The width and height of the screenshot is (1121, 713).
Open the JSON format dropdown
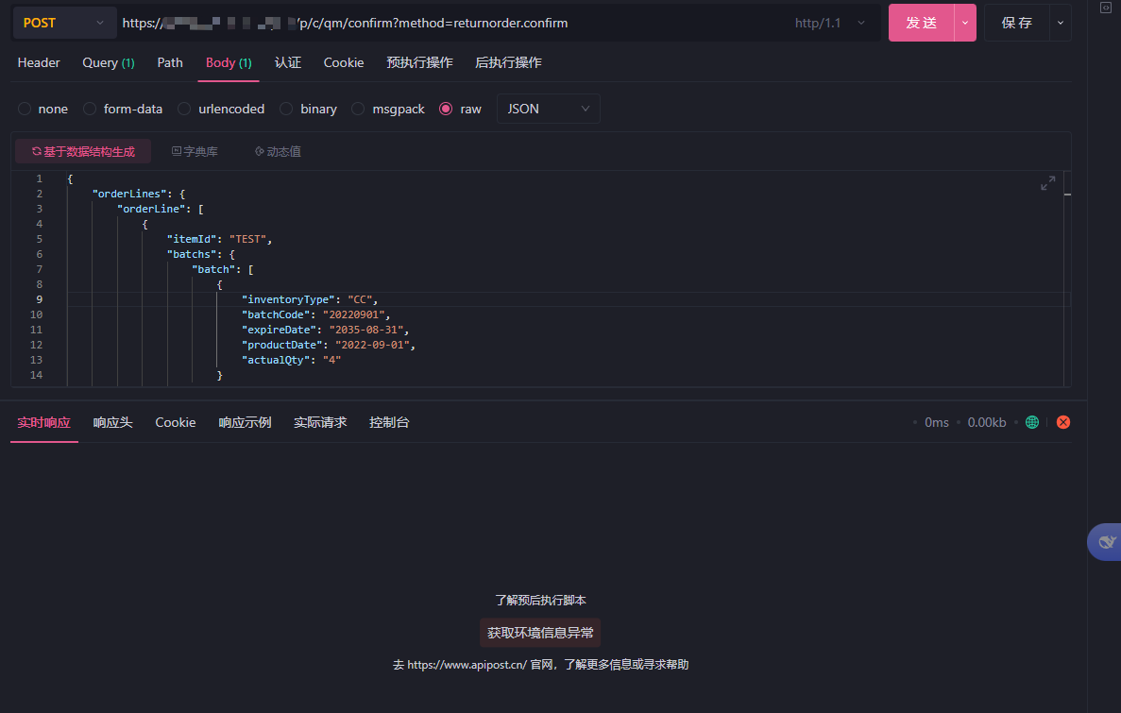pos(548,109)
